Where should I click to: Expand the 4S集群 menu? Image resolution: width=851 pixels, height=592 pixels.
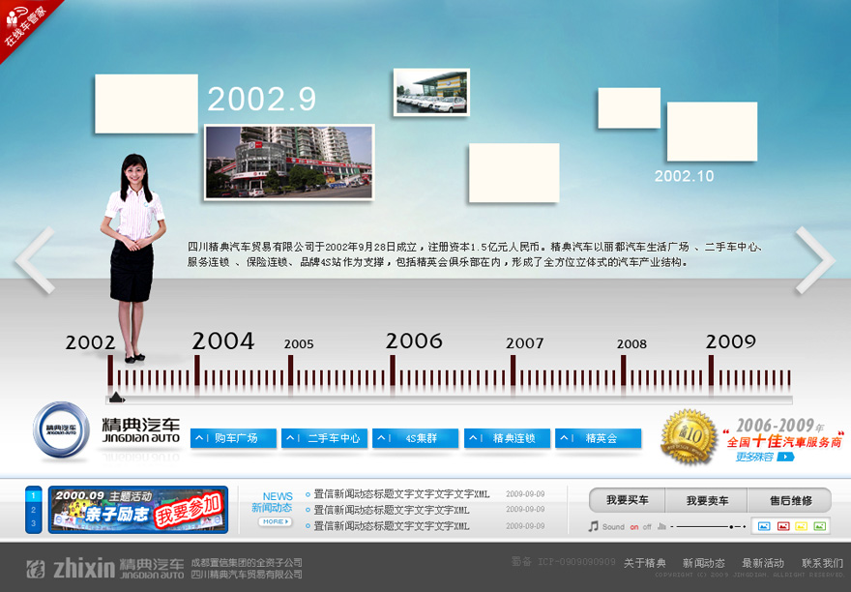(x=415, y=438)
